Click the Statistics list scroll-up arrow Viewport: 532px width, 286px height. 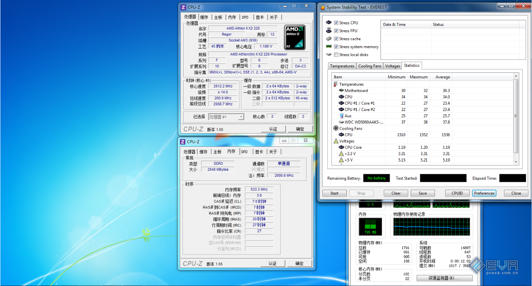[516, 76]
